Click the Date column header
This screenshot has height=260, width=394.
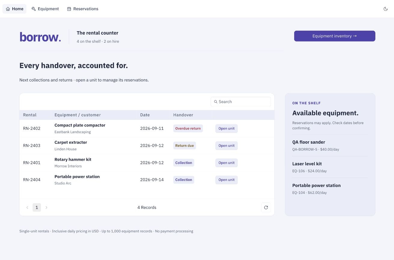pos(145,115)
